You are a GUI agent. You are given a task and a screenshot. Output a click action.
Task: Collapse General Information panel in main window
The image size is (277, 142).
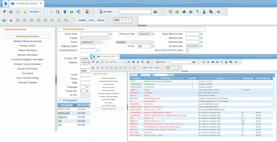(x=2, y=29)
